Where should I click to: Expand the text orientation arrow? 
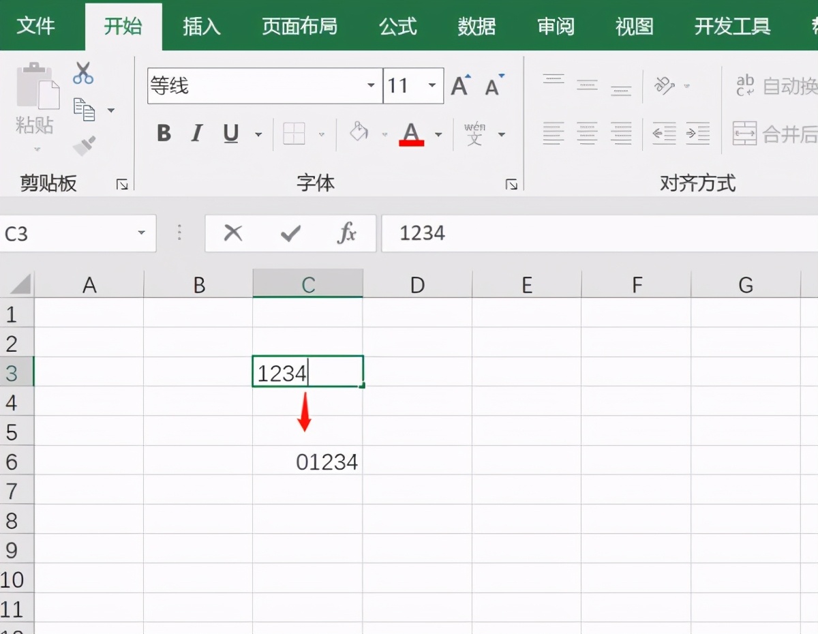click(x=686, y=86)
